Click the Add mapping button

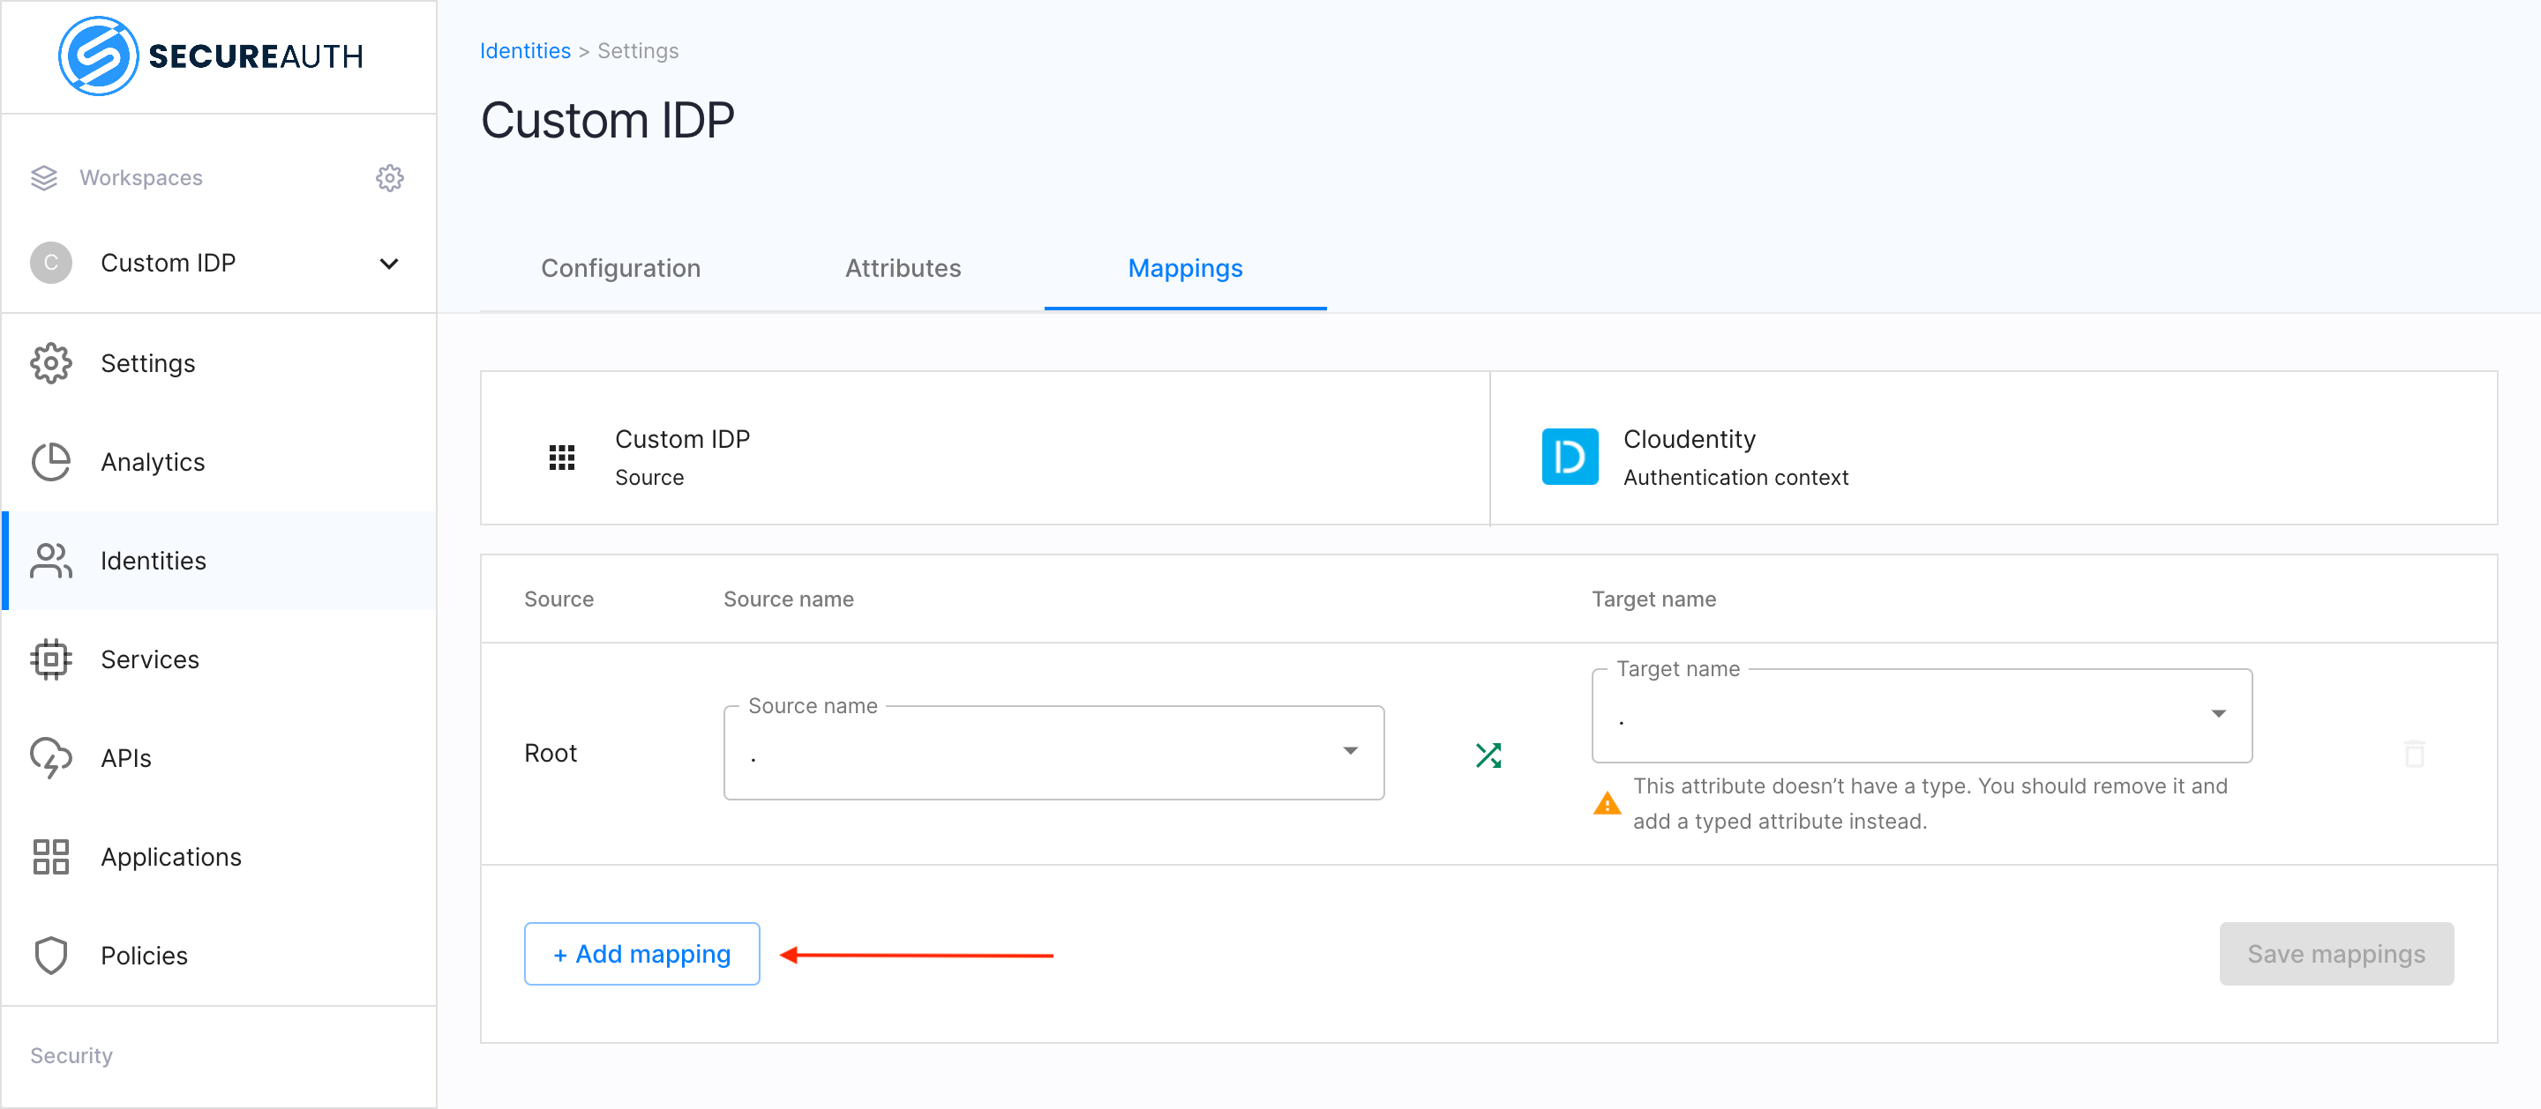coord(641,954)
